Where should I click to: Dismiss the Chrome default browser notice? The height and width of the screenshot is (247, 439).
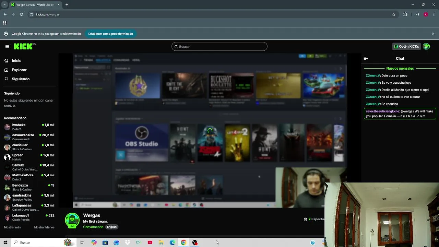[x=433, y=34]
